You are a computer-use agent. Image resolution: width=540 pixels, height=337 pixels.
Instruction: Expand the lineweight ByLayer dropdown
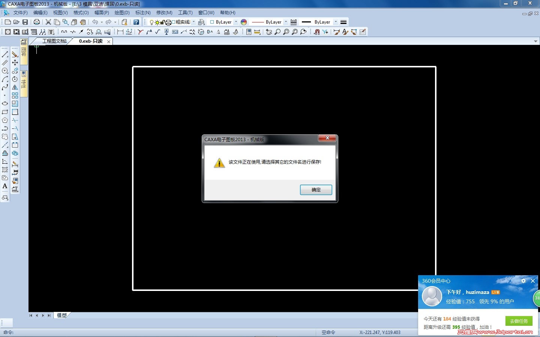click(336, 22)
